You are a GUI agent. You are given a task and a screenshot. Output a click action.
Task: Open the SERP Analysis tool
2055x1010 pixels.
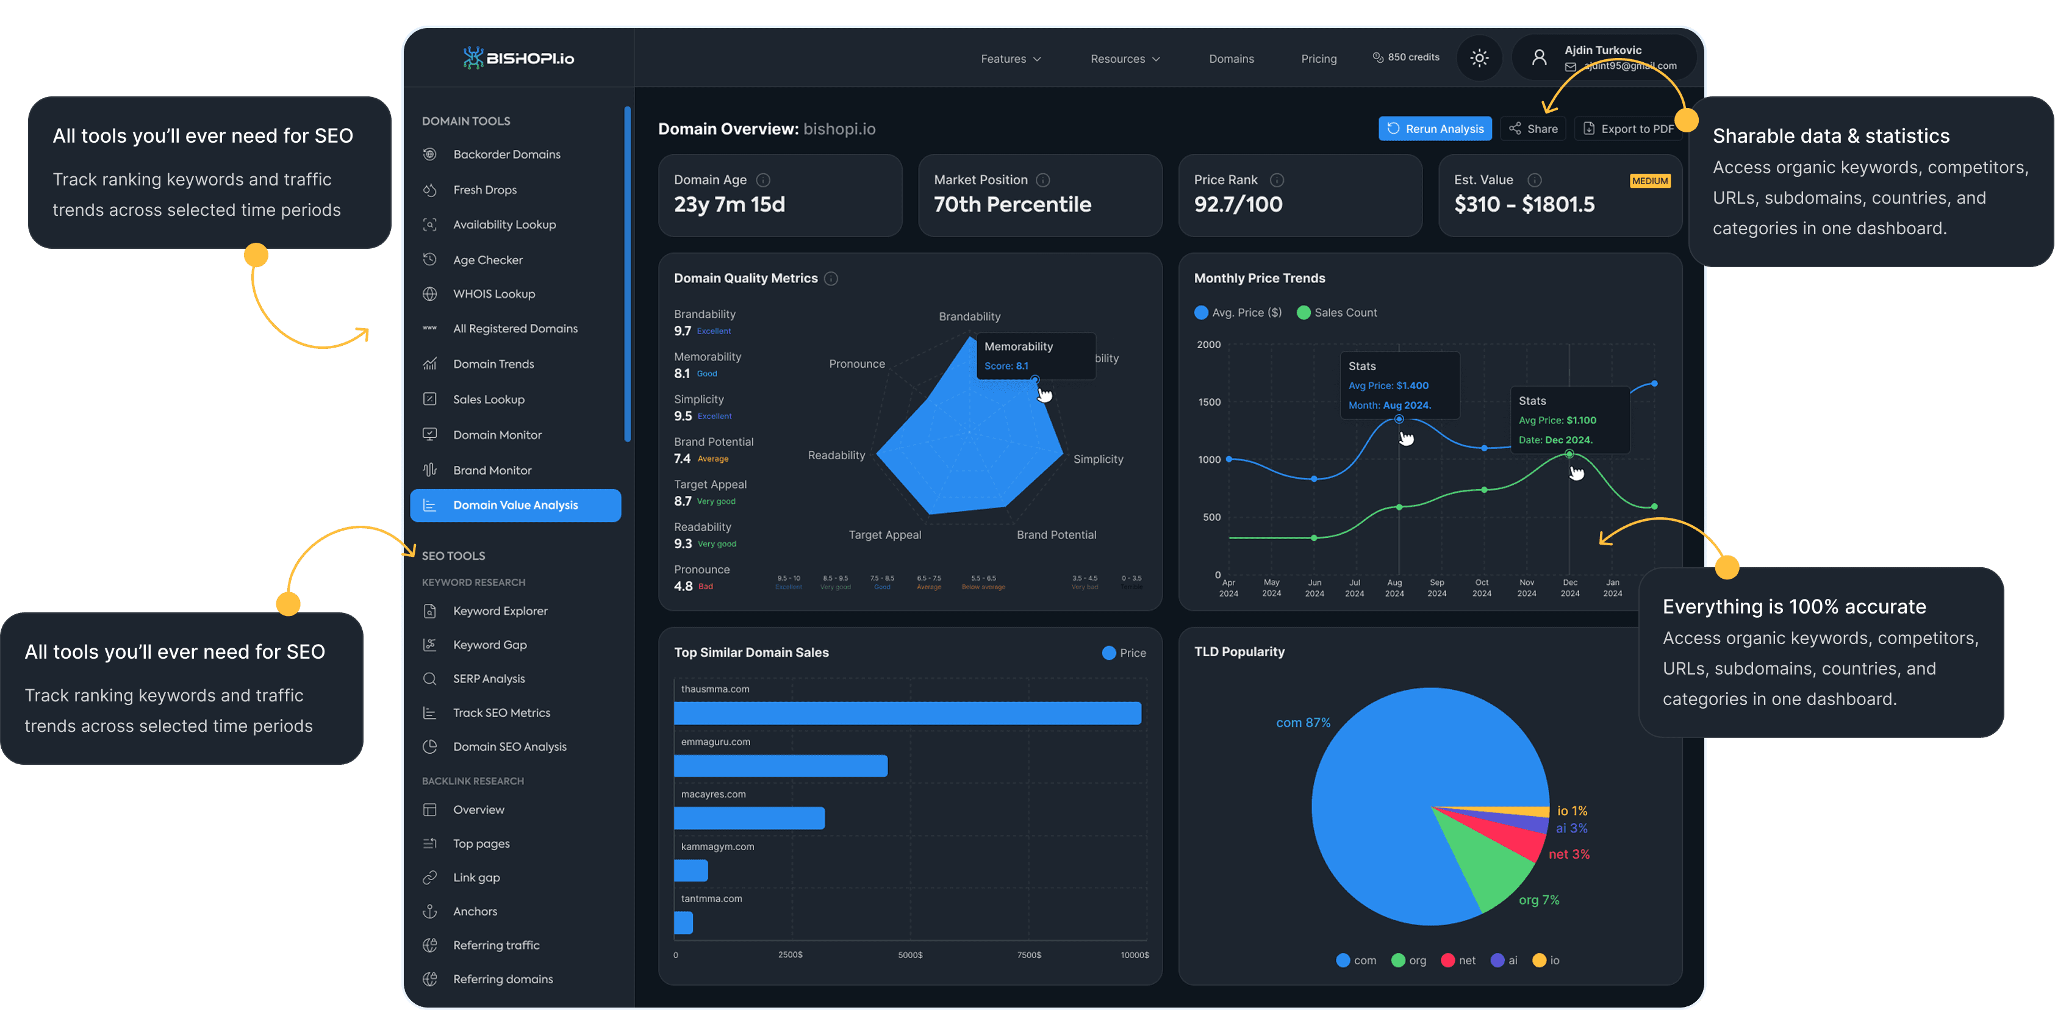(489, 679)
